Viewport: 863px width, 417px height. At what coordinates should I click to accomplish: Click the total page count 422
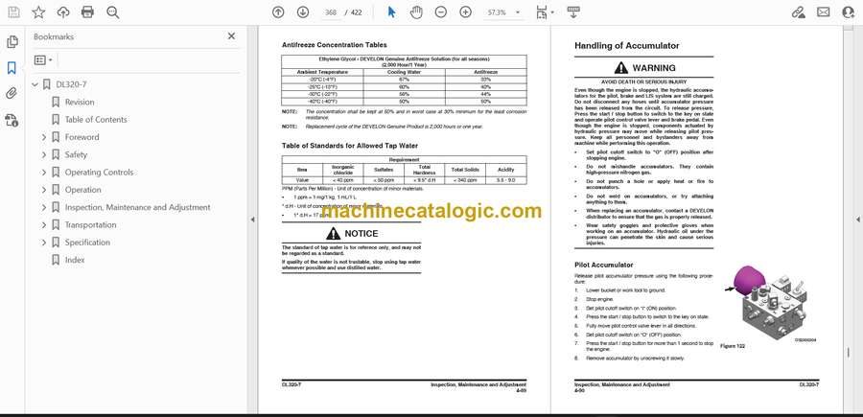[356, 12]
